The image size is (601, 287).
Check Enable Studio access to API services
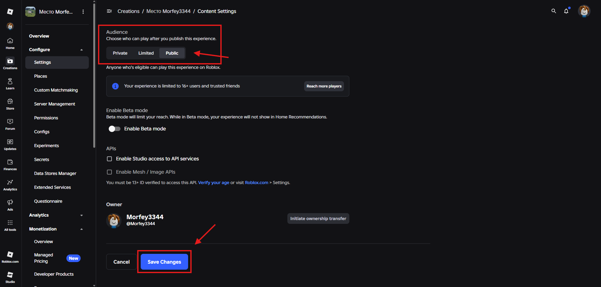(x=109, y=159)
